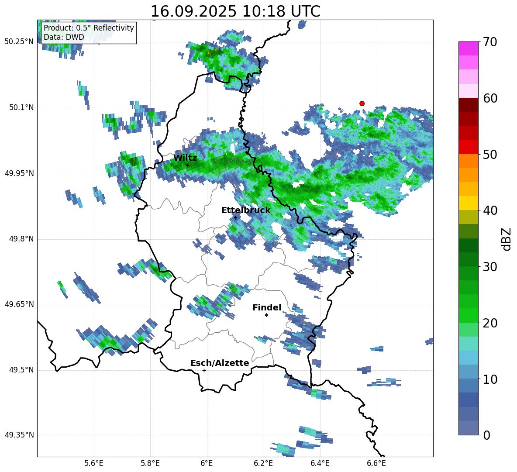517x472 pixels.
Task: Click the 70 tick label on colorbar
Action: (490, 42)
